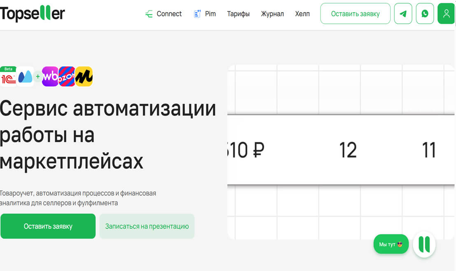Click the green plus between integration icons

click(x=38, y=76)
